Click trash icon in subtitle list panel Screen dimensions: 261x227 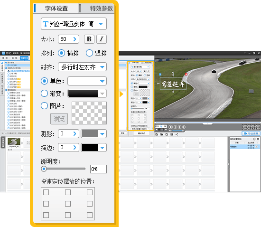(258, 139)
